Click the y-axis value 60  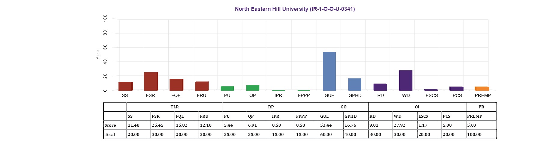[x=105, y=47]
